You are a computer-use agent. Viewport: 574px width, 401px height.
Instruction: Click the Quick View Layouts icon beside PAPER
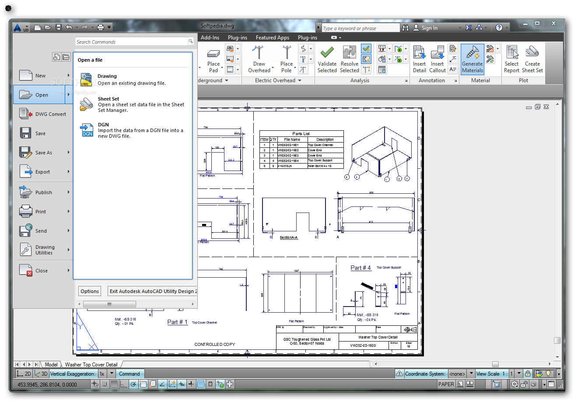pos(460,384)
